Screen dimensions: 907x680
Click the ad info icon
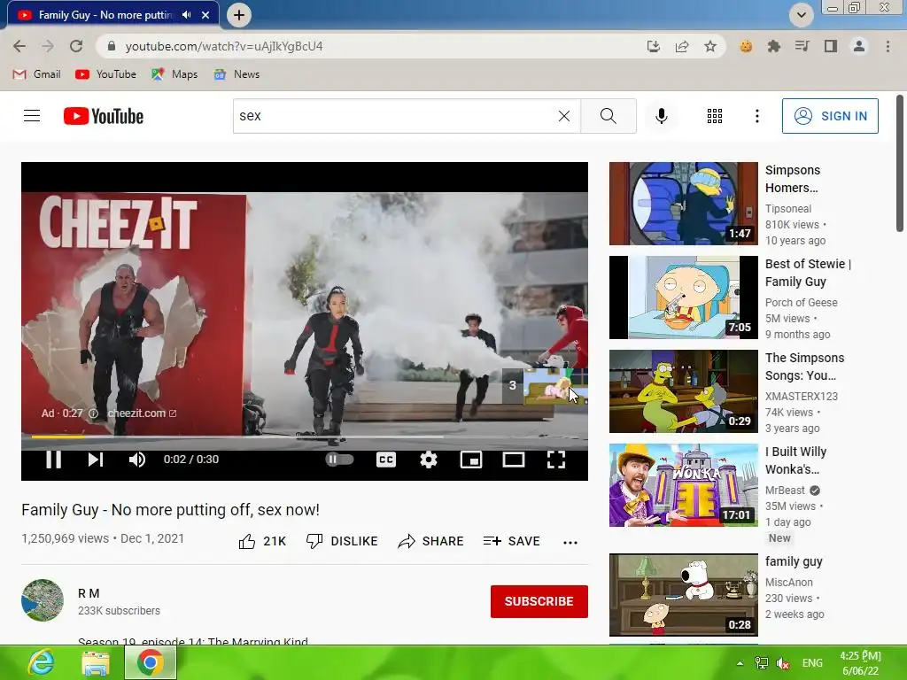93,413
